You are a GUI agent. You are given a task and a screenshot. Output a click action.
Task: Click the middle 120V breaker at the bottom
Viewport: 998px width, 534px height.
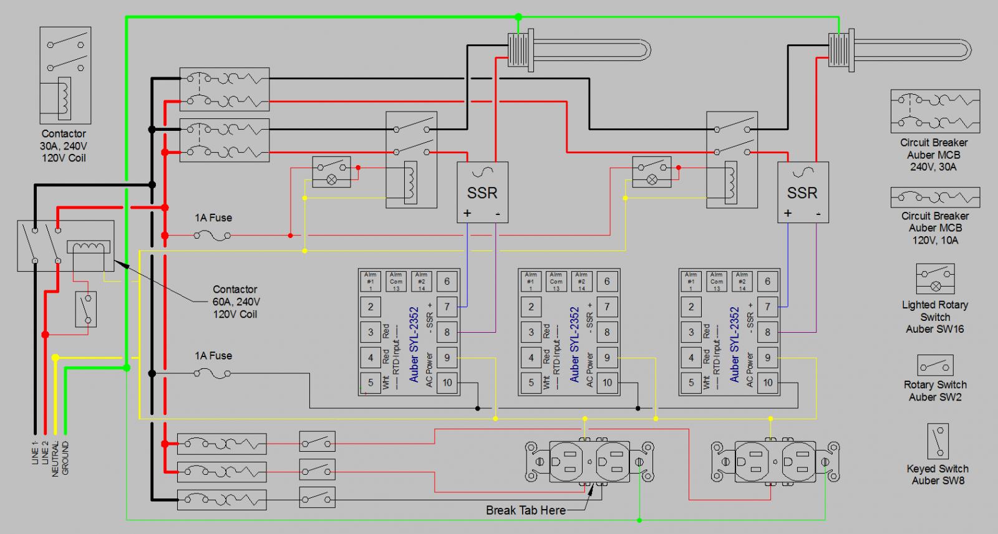[222, 472]
